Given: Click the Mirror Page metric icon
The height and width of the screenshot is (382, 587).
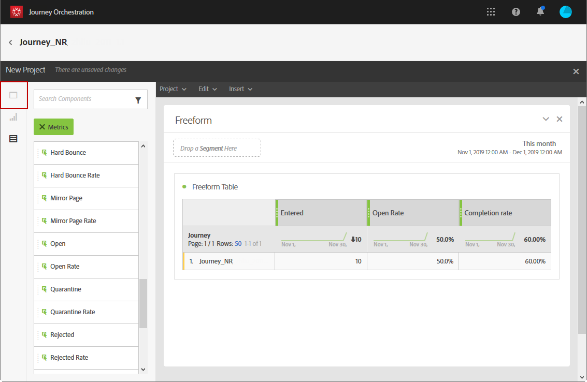Looking at the screenshot, I should click(x=44, y=198).
